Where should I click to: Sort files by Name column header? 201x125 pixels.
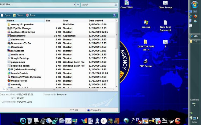[25, 21]
